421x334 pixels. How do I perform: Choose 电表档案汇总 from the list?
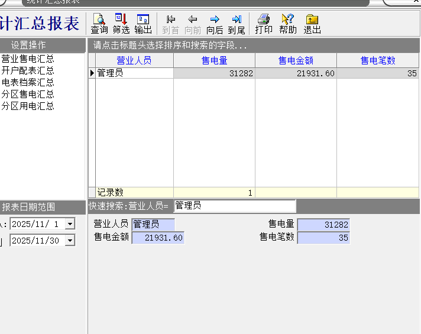(28, 83)
